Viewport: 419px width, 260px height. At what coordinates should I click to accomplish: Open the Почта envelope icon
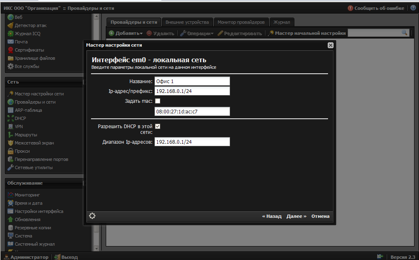(10, 42)
